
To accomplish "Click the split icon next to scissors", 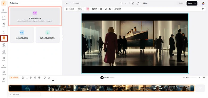I will coord(27,78).
